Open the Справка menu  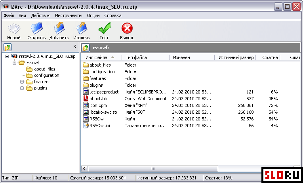(x=113, y=16)
